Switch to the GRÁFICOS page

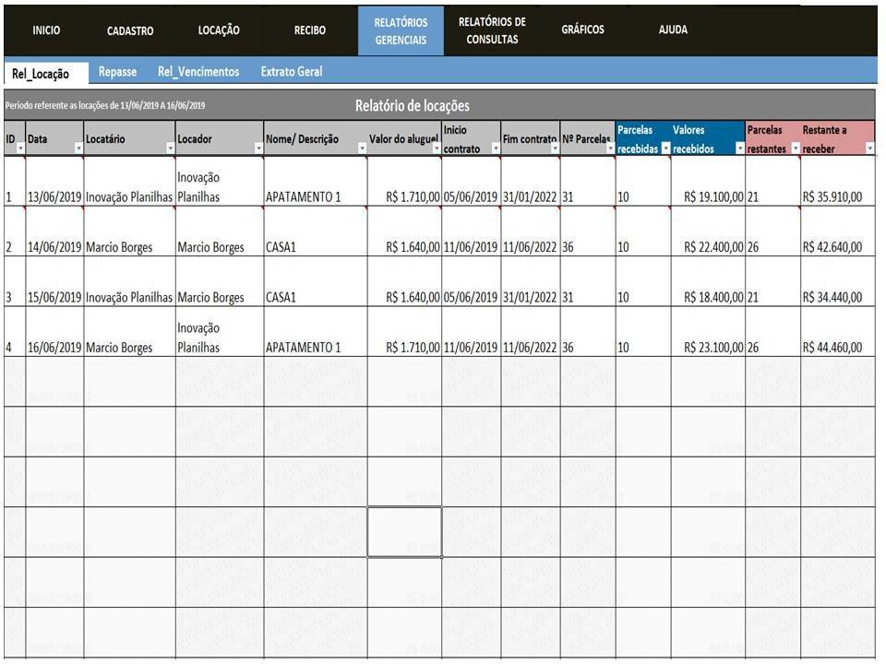[582, 30]
